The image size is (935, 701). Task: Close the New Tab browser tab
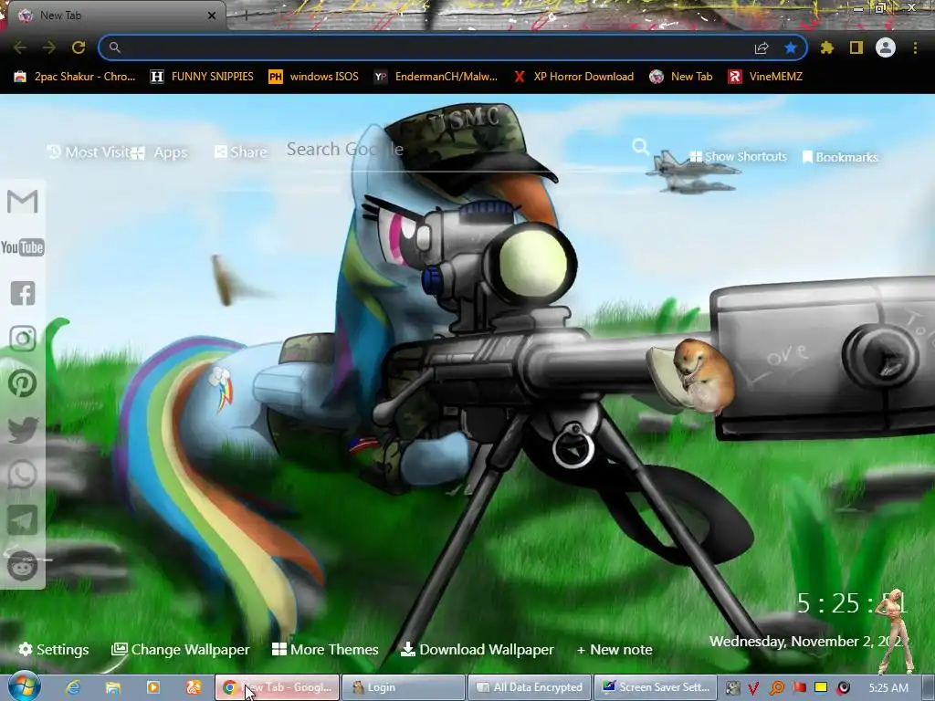pyautogui.click(x=212, y=16)
